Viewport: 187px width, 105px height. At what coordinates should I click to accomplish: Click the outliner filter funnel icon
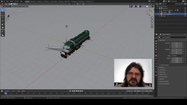[x=182, y=4]
